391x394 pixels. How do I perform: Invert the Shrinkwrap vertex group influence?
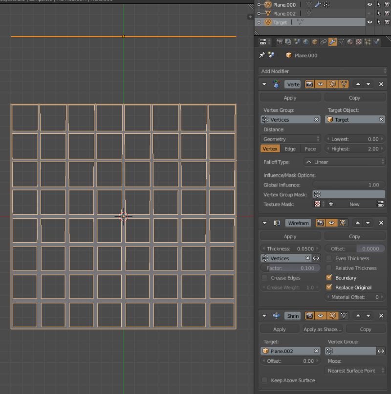click(381, 351)
